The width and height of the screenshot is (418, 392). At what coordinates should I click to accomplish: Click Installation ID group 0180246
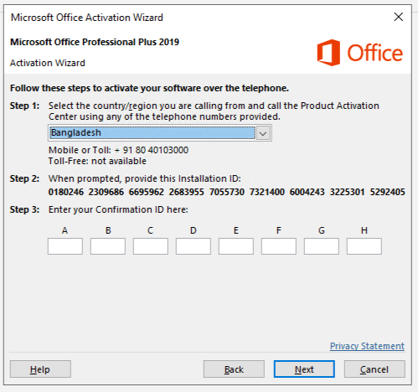click(66, 192)
